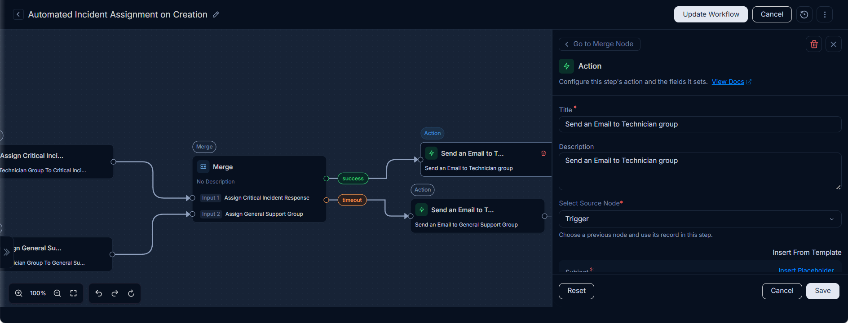Fit the workflow to screen
Image resolution: width=848 pixels, height=323 pixels.
pyautogui.click(x=74, y=293)
